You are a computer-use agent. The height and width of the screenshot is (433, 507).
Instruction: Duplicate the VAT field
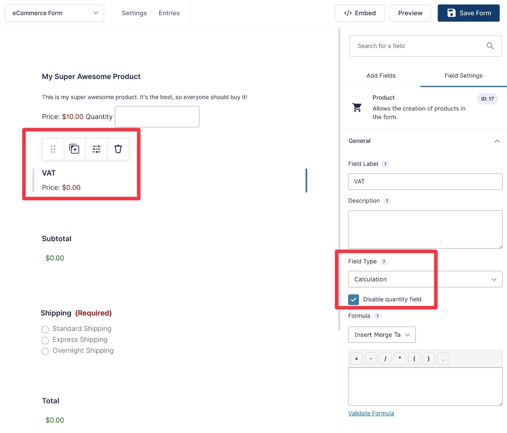pyautogui.click(x=74, y=149)
